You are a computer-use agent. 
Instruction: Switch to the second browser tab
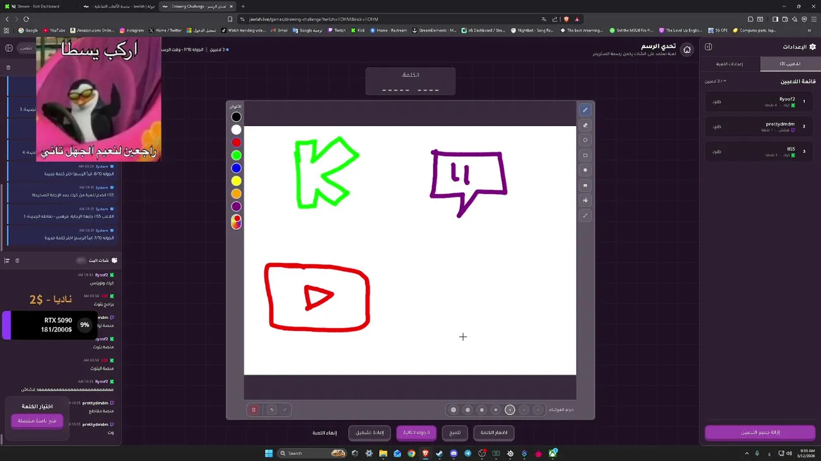119,6
